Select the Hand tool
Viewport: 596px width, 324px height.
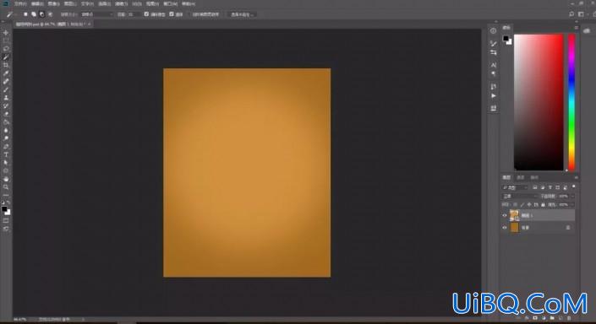pos(6,179)
